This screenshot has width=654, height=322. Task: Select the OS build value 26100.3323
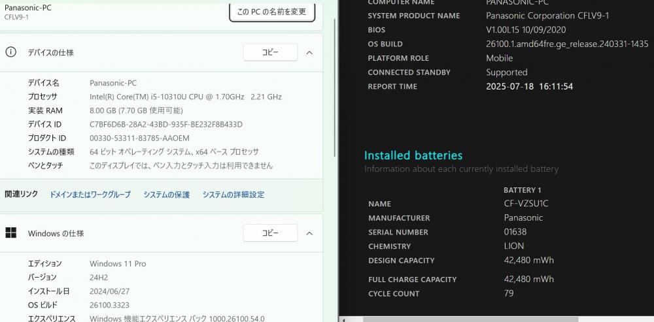click(x=109, y=305)
